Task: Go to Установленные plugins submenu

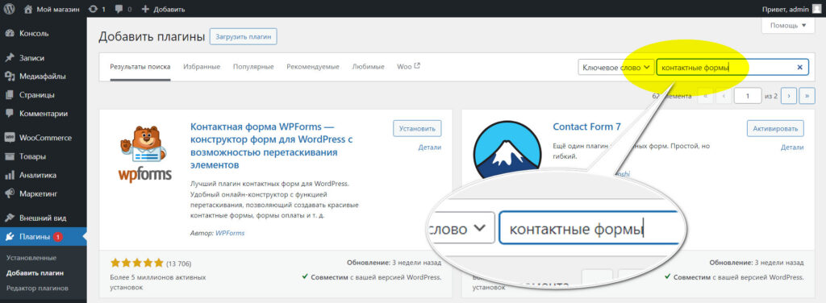Action: click(x=31, y=258)
